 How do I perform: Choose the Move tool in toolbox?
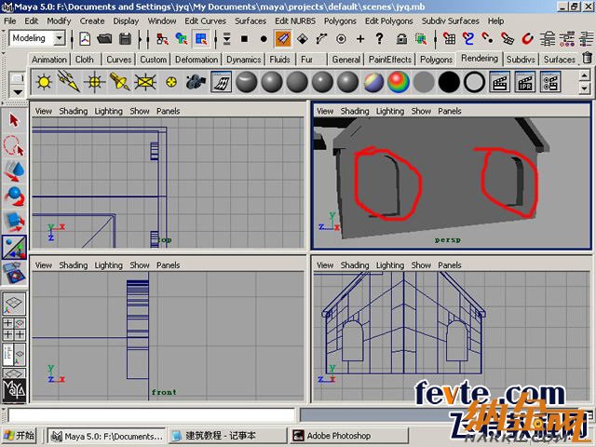tap(14, 170)
